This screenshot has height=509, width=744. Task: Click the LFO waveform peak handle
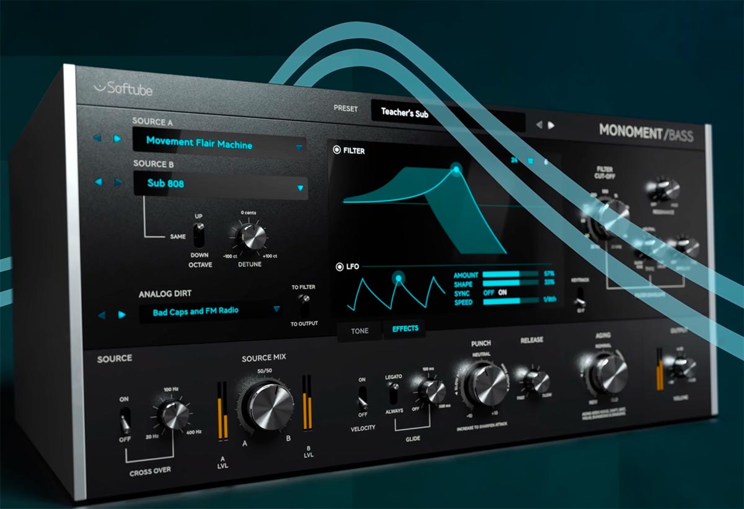(x=399, y=279)
